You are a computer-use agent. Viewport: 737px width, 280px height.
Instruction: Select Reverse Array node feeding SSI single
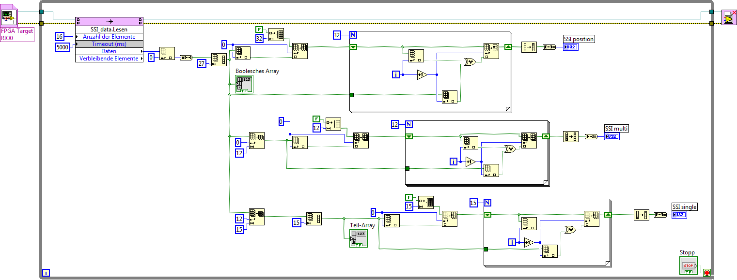click(641, 215)
